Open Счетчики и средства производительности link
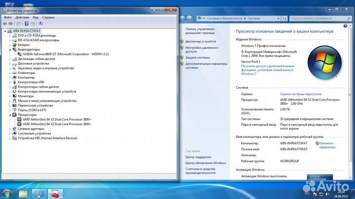This screenshot has width=355, height=199. (200, 171)
